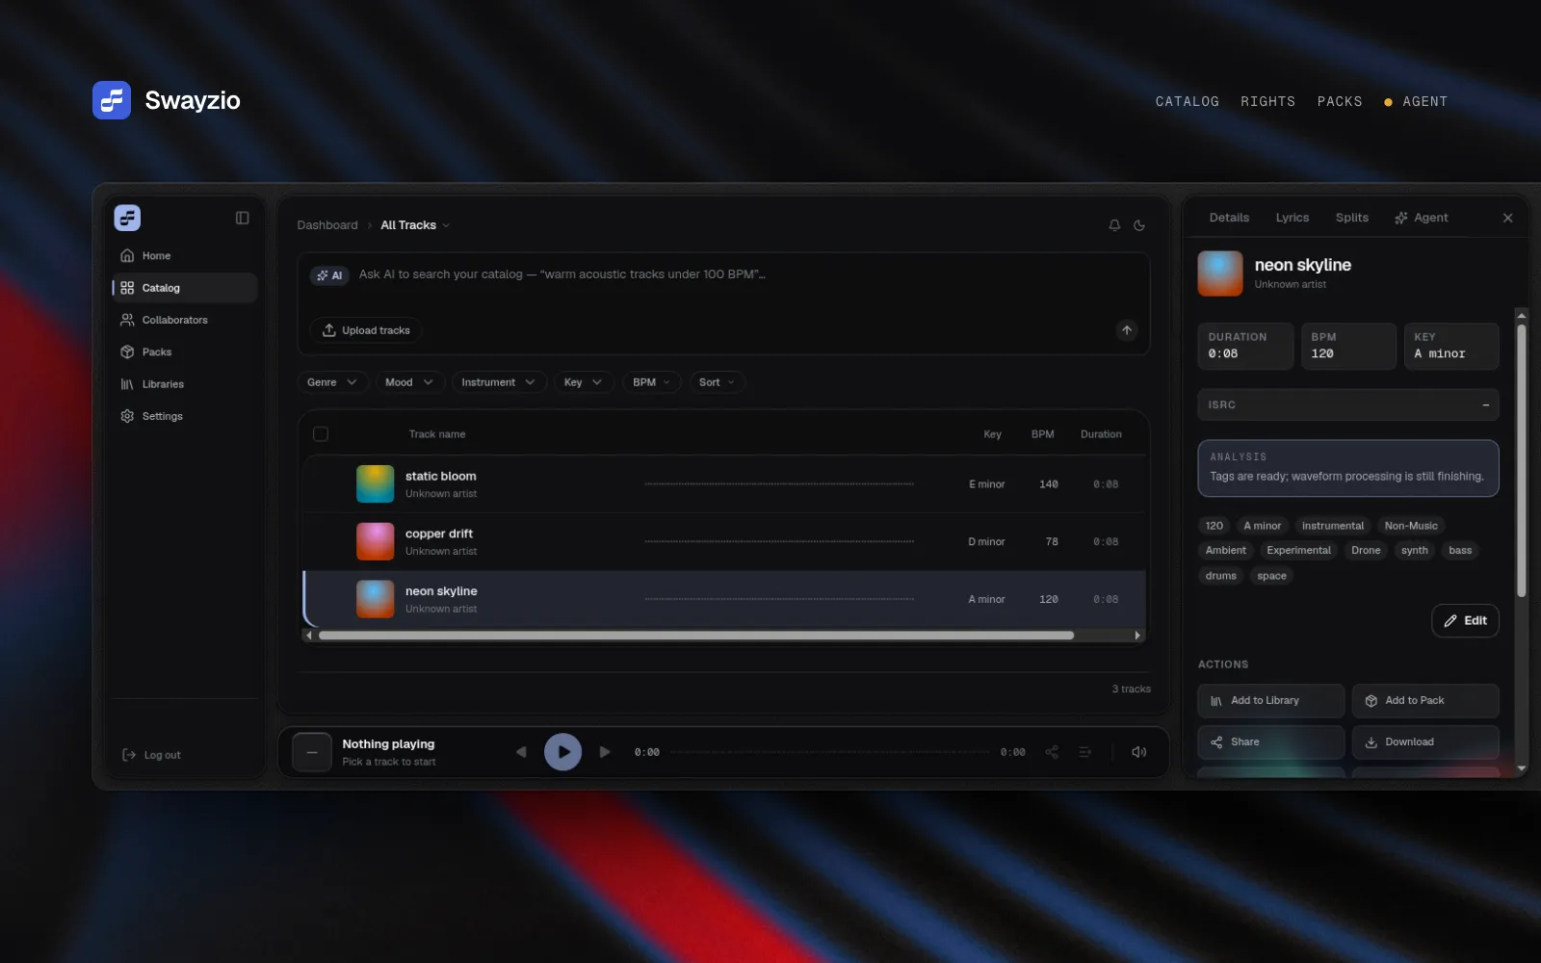Download the neon skyline track
Viewport: 1541px width, 963px height.
pos(1425,742)
